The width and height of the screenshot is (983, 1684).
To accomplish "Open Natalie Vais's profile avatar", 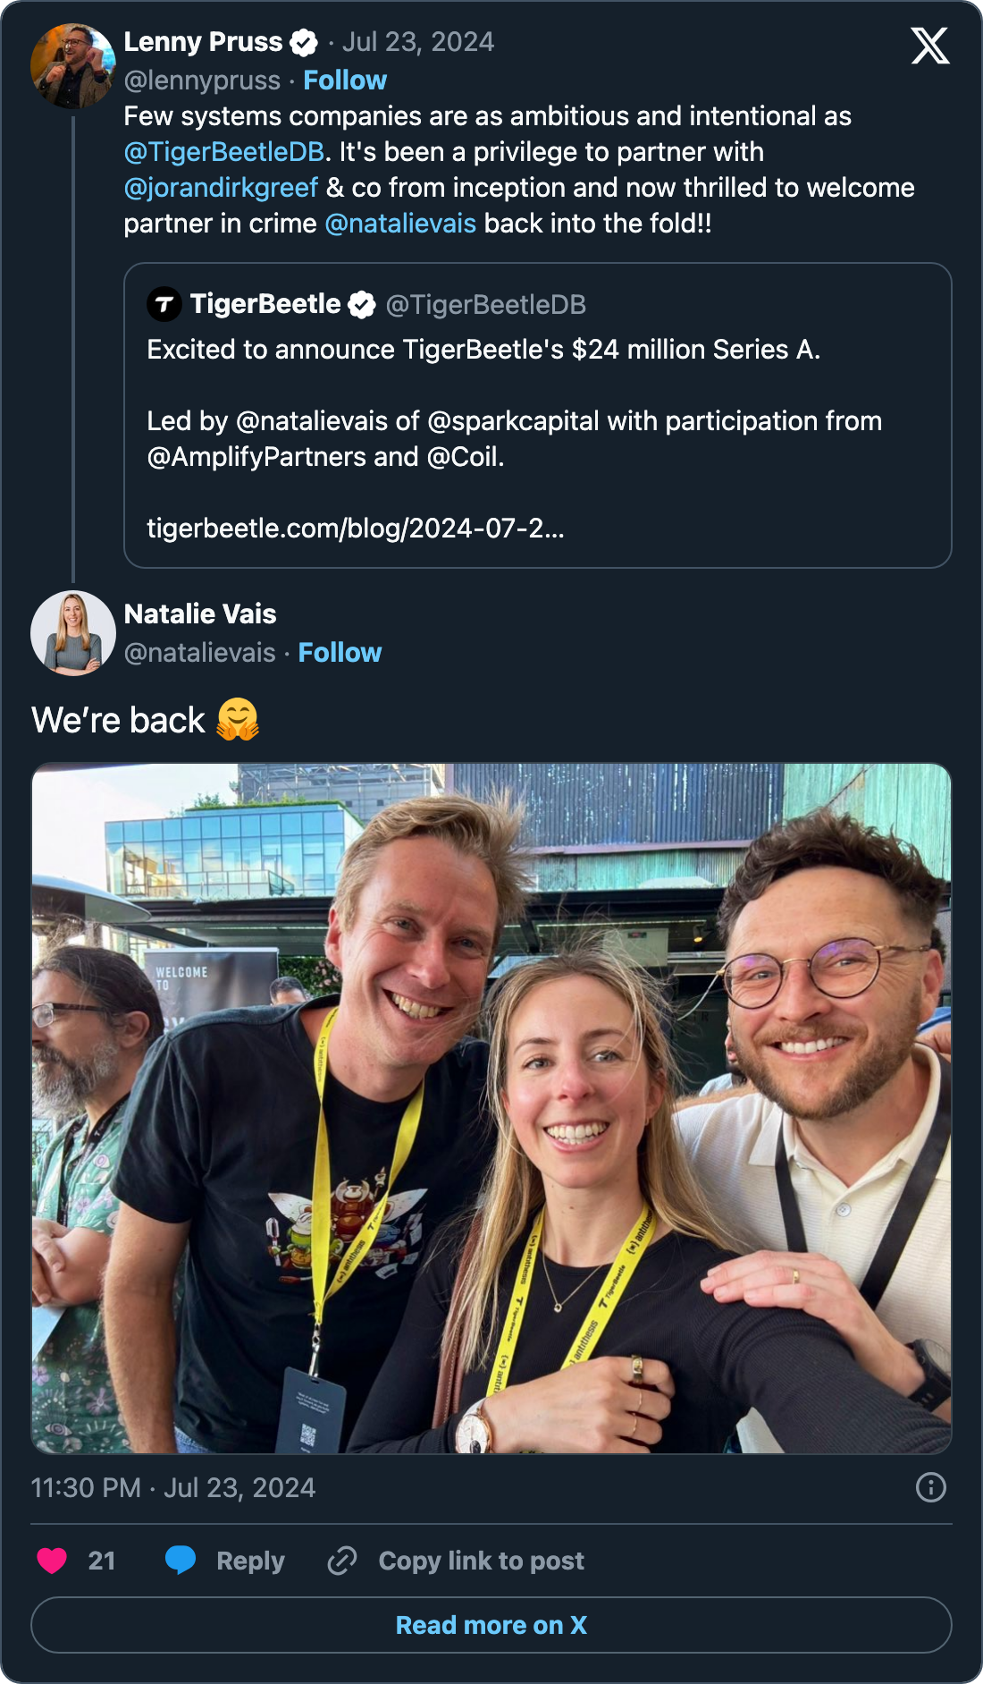I will (x=73, y=633).
